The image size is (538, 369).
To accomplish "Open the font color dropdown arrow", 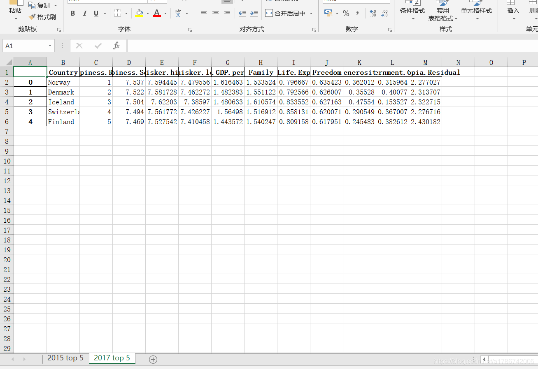I will pyautogui.click(x=165, y=13).
